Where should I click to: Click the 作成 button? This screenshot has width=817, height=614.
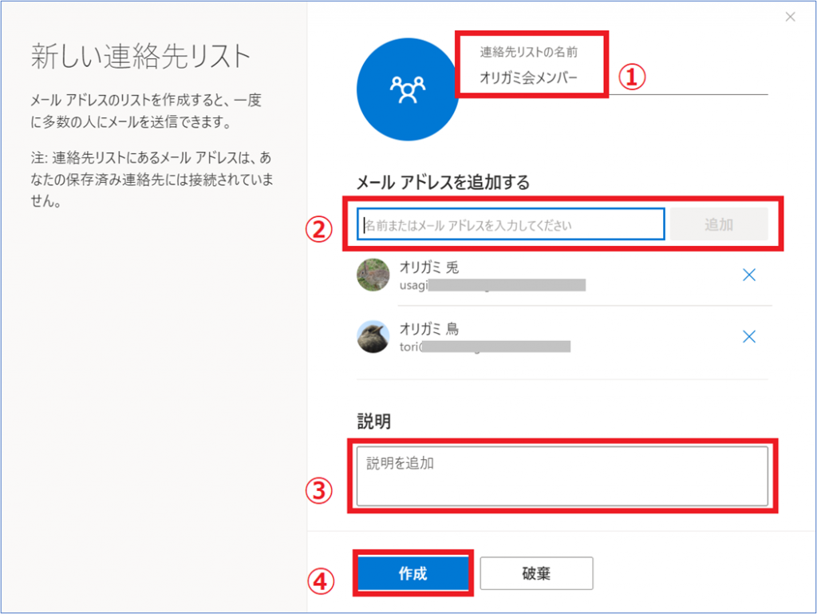[412, 572]
